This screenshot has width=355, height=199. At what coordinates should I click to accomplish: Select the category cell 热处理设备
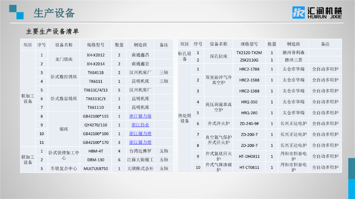coord(185,118)
